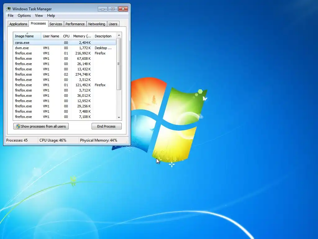Open the View menu

pyautogui.click(x=39, y=16)
